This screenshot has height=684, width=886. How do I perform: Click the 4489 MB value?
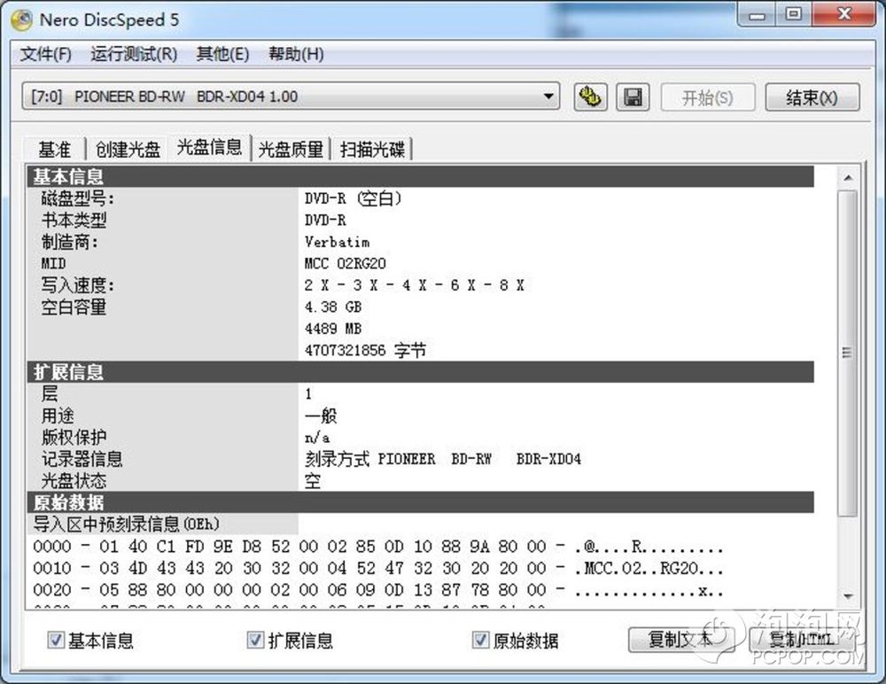(333, 329)
